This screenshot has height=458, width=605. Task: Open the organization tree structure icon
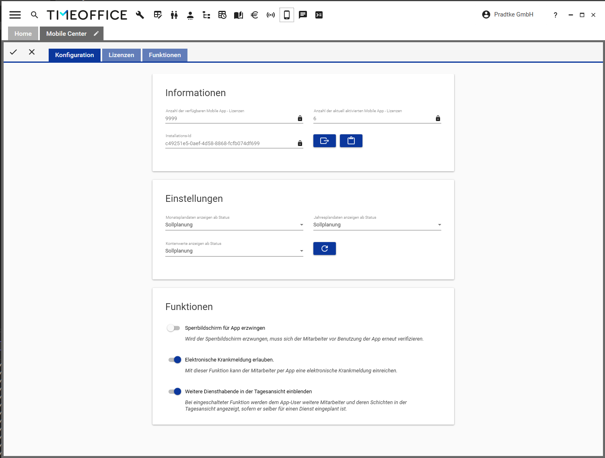[206, 15]
